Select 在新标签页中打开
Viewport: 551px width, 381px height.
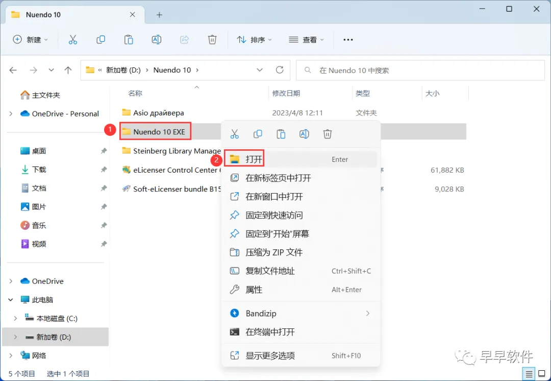(x=301, y=178)
